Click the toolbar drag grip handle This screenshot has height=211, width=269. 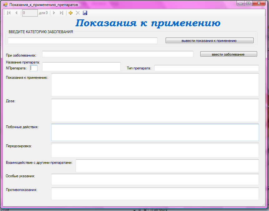click(x=4, y=13)
